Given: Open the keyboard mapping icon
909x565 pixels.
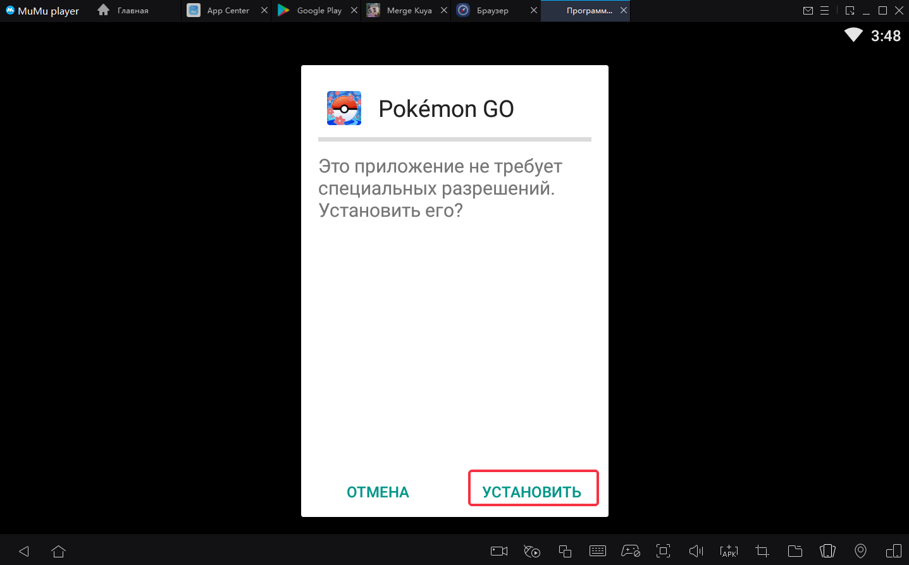Looking at the screenshot, I should point(598,551).
